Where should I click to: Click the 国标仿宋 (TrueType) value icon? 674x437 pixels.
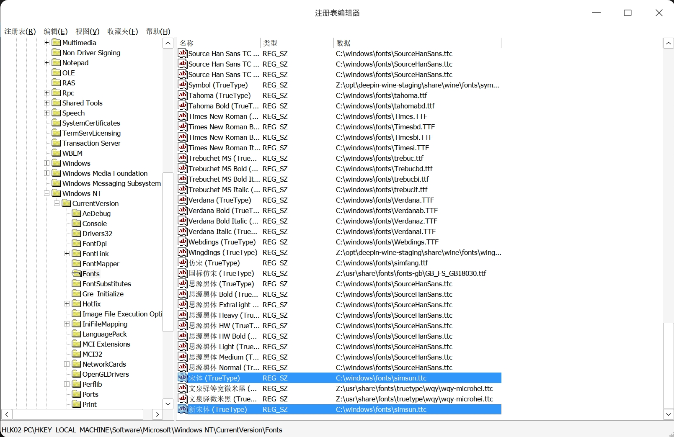point(183,273)
